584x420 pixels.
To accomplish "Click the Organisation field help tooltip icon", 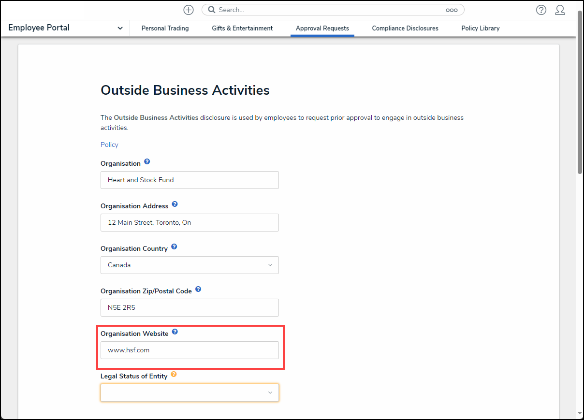I will pos(147,161).
